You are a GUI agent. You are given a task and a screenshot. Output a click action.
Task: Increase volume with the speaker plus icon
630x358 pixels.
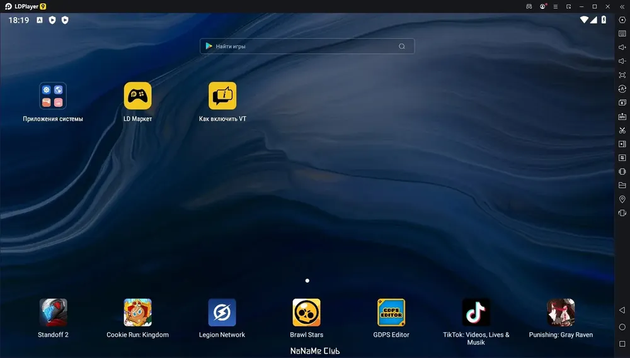tap(622, 47)
